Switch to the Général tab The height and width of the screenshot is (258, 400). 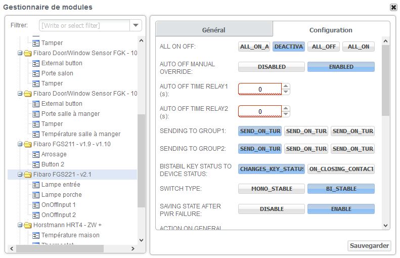click(213, 30)
